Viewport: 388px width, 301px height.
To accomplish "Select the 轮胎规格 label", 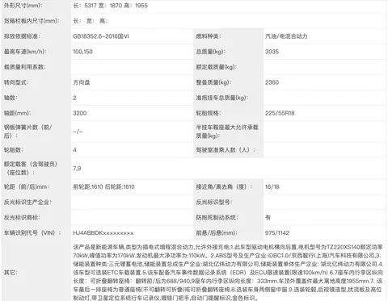I will (209, 113).
